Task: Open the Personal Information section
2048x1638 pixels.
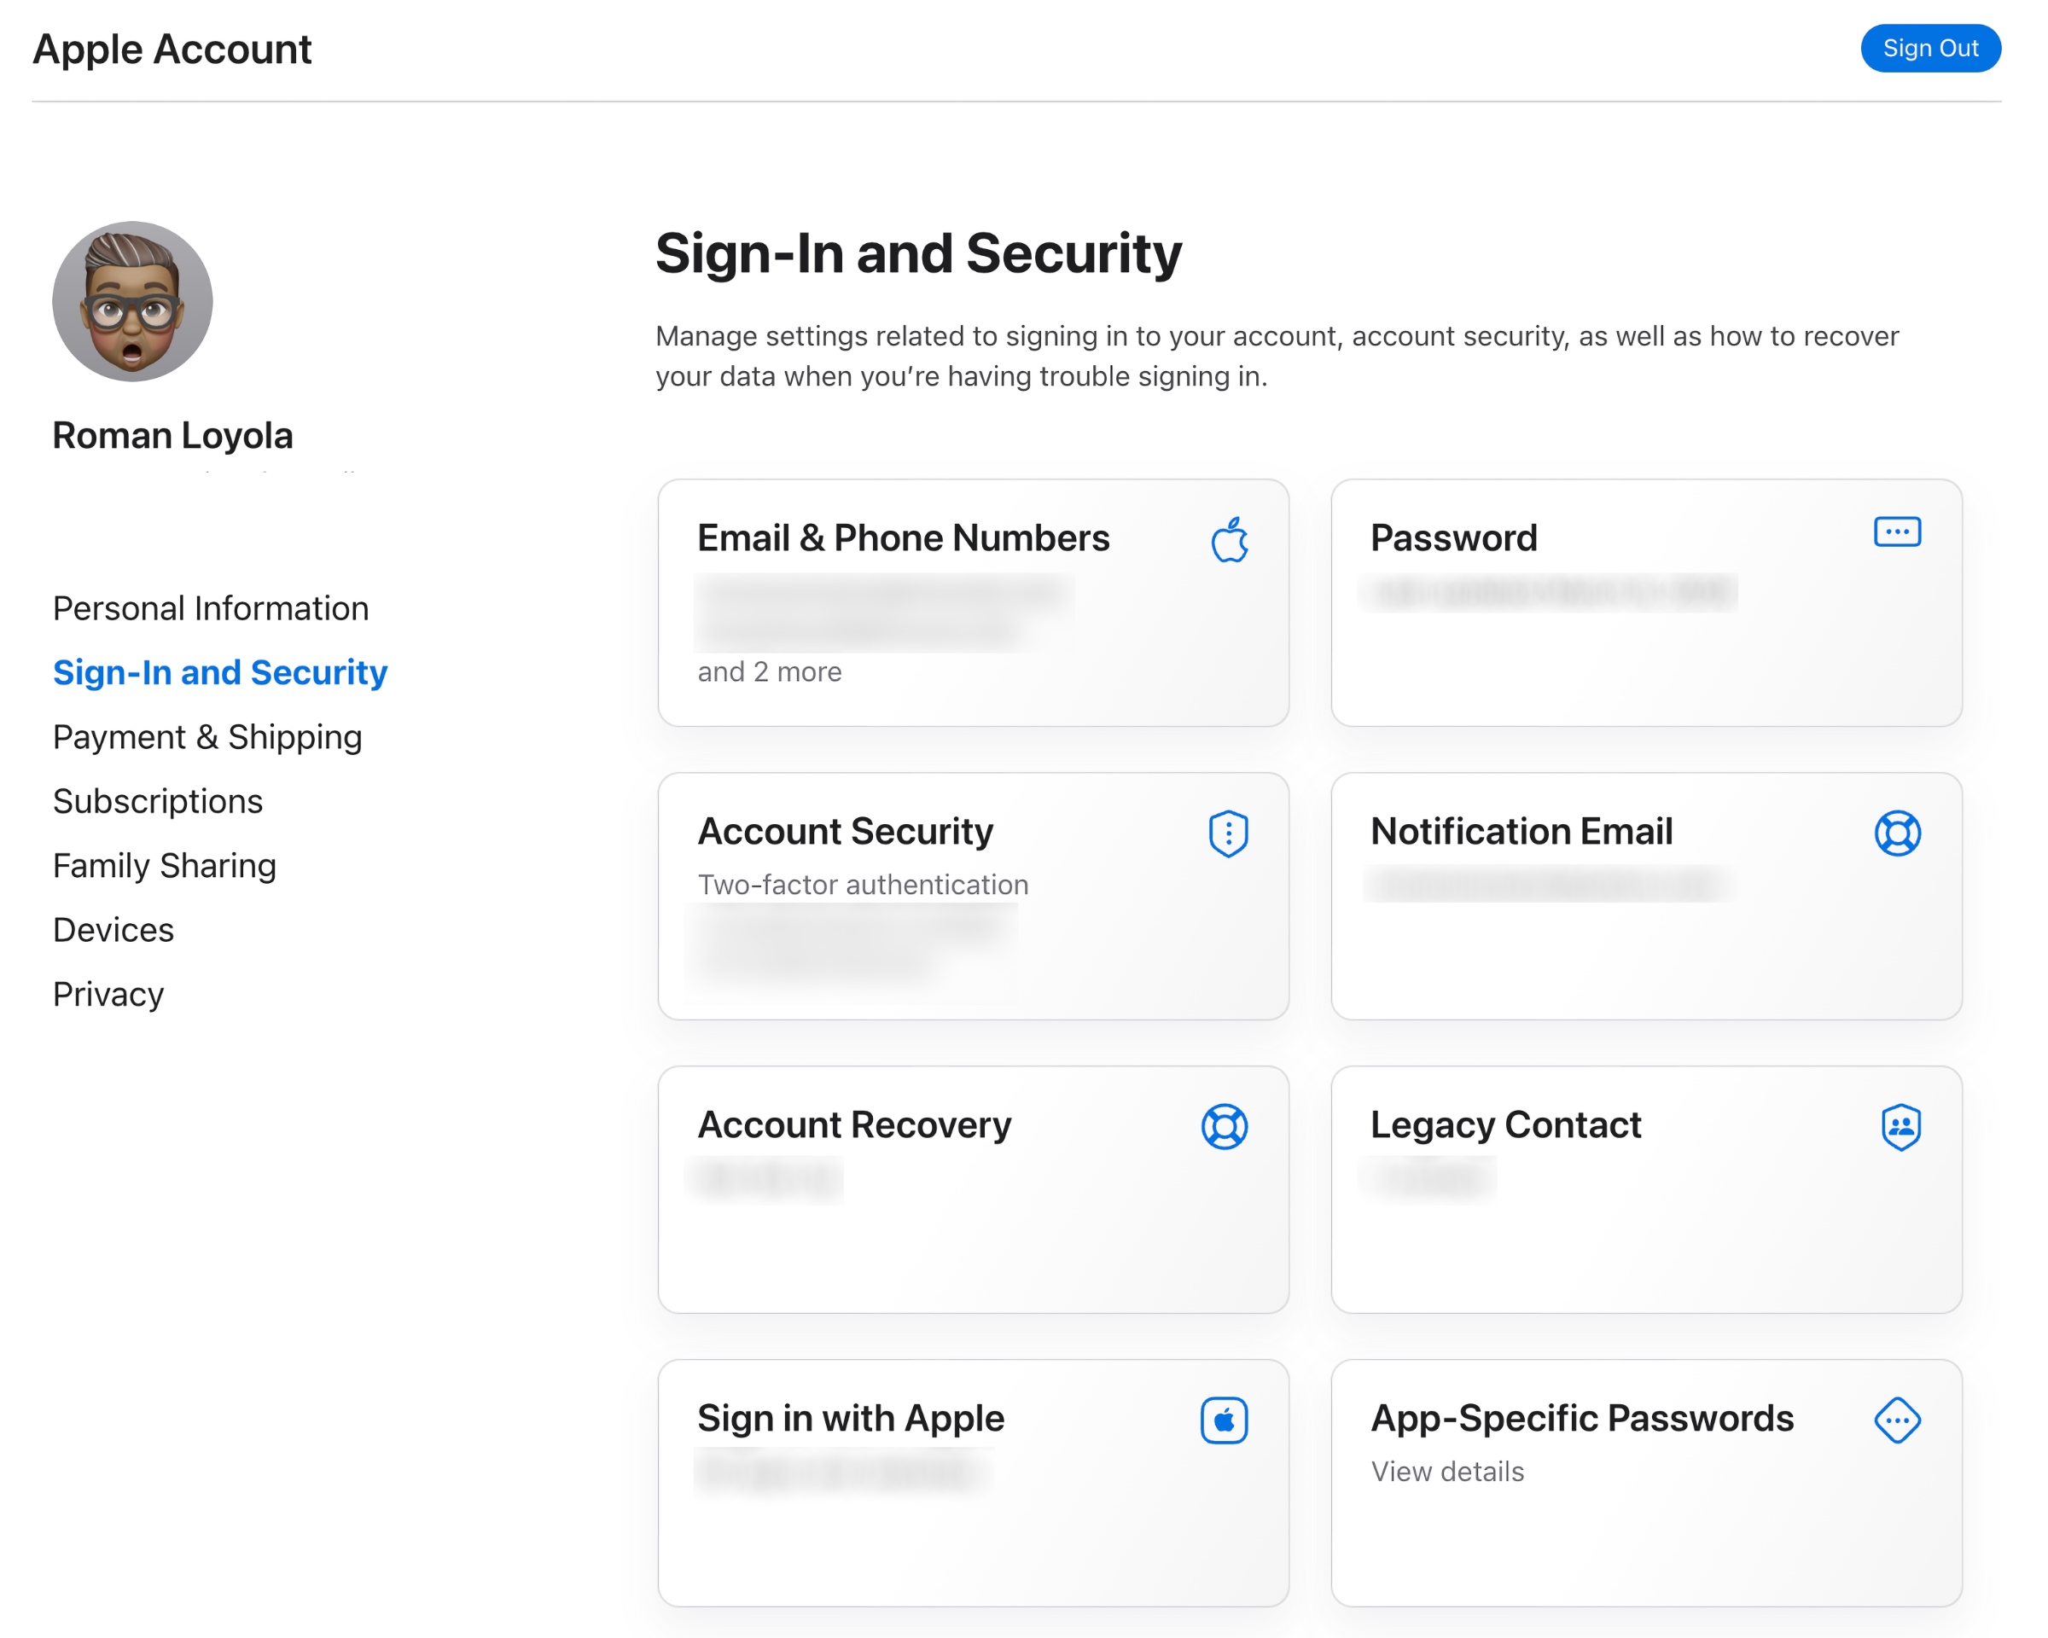Action: coord(211,608)
